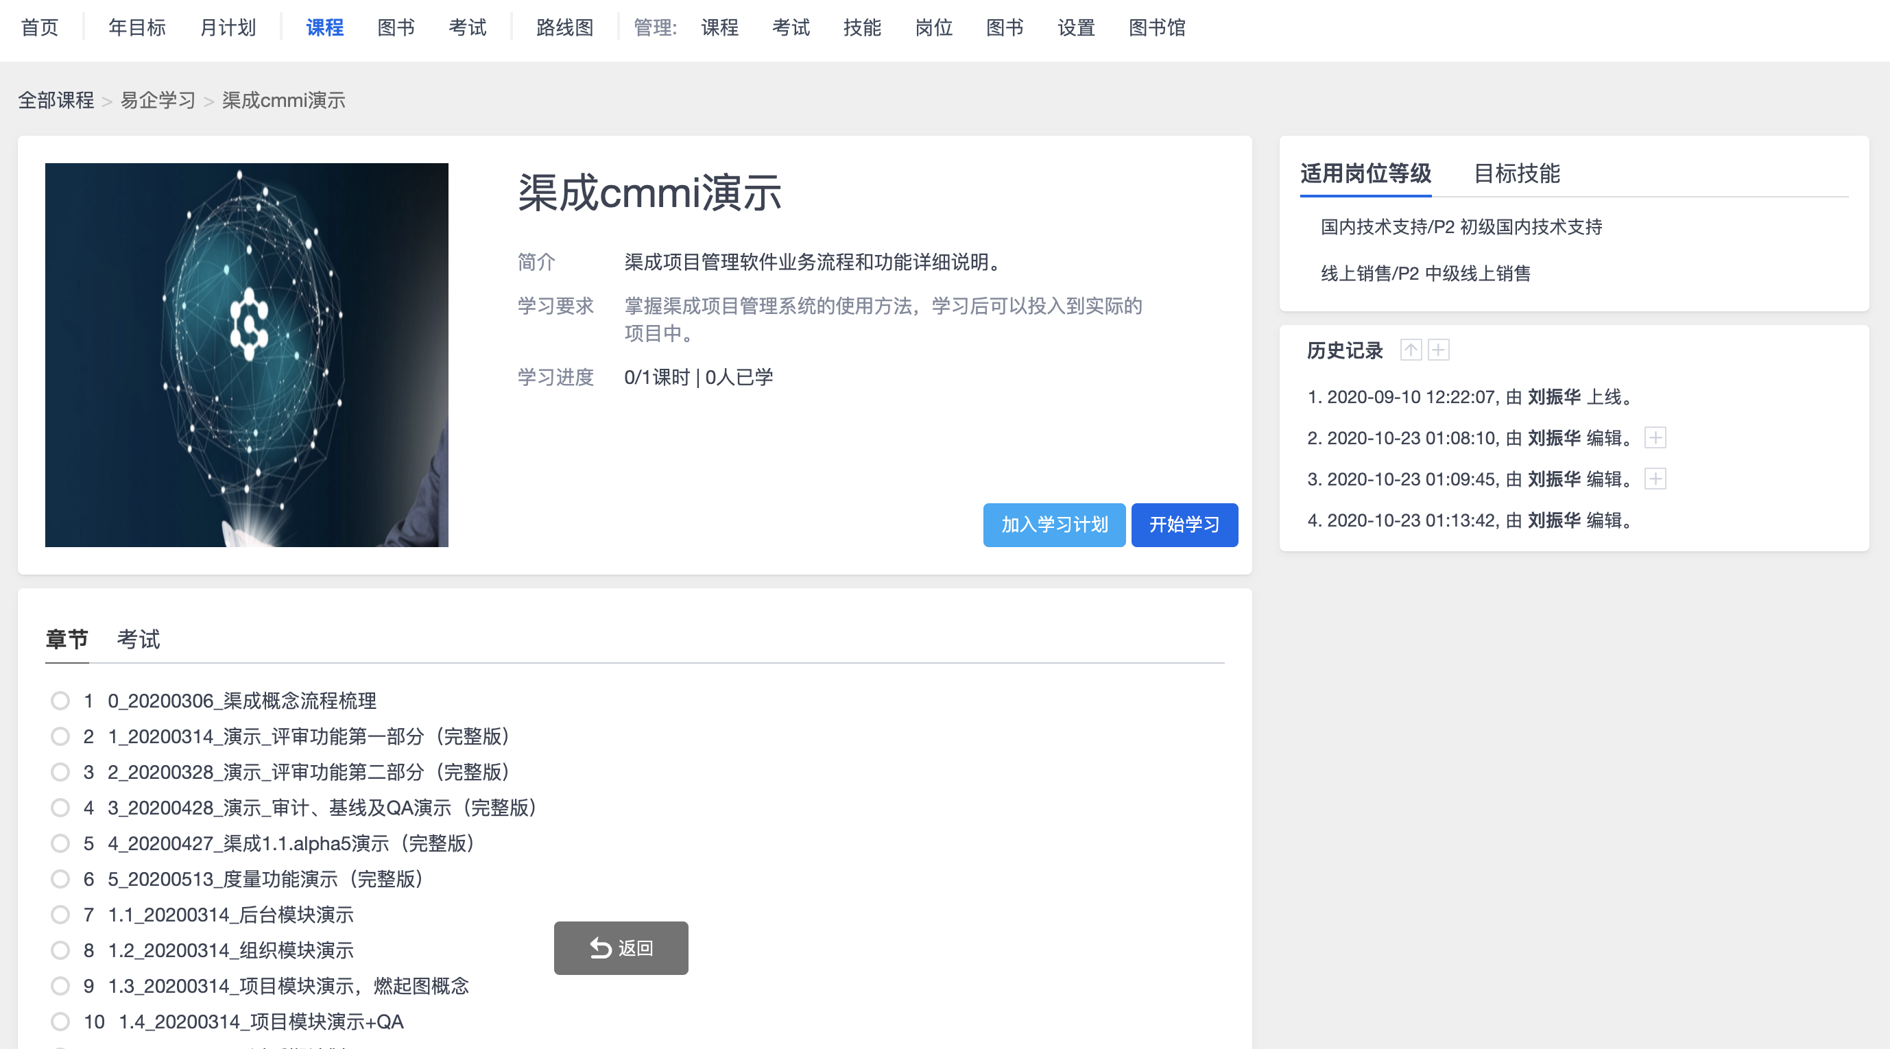Open chapter 5_20200513_度量功能演示

[x=266, y=879]
